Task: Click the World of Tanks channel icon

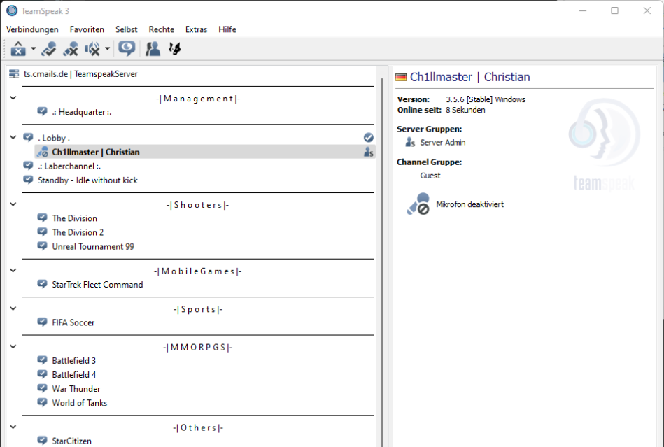Action: pos(43,402)
